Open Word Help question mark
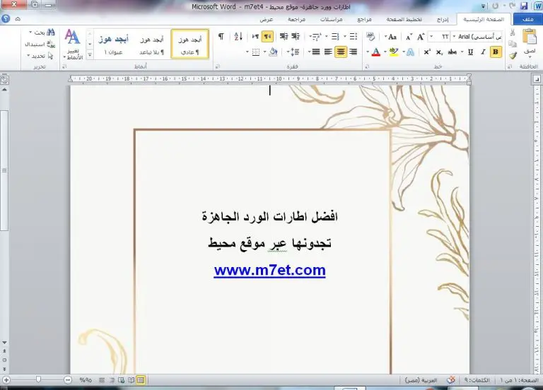The width and height of the screenshot is (543, 390). [6, 18]
